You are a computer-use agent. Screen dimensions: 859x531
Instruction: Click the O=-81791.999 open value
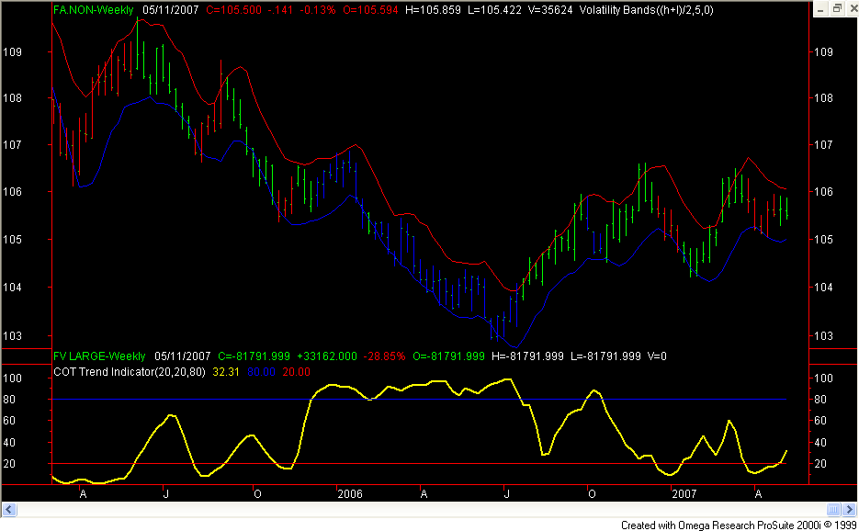tap(448, 356)
